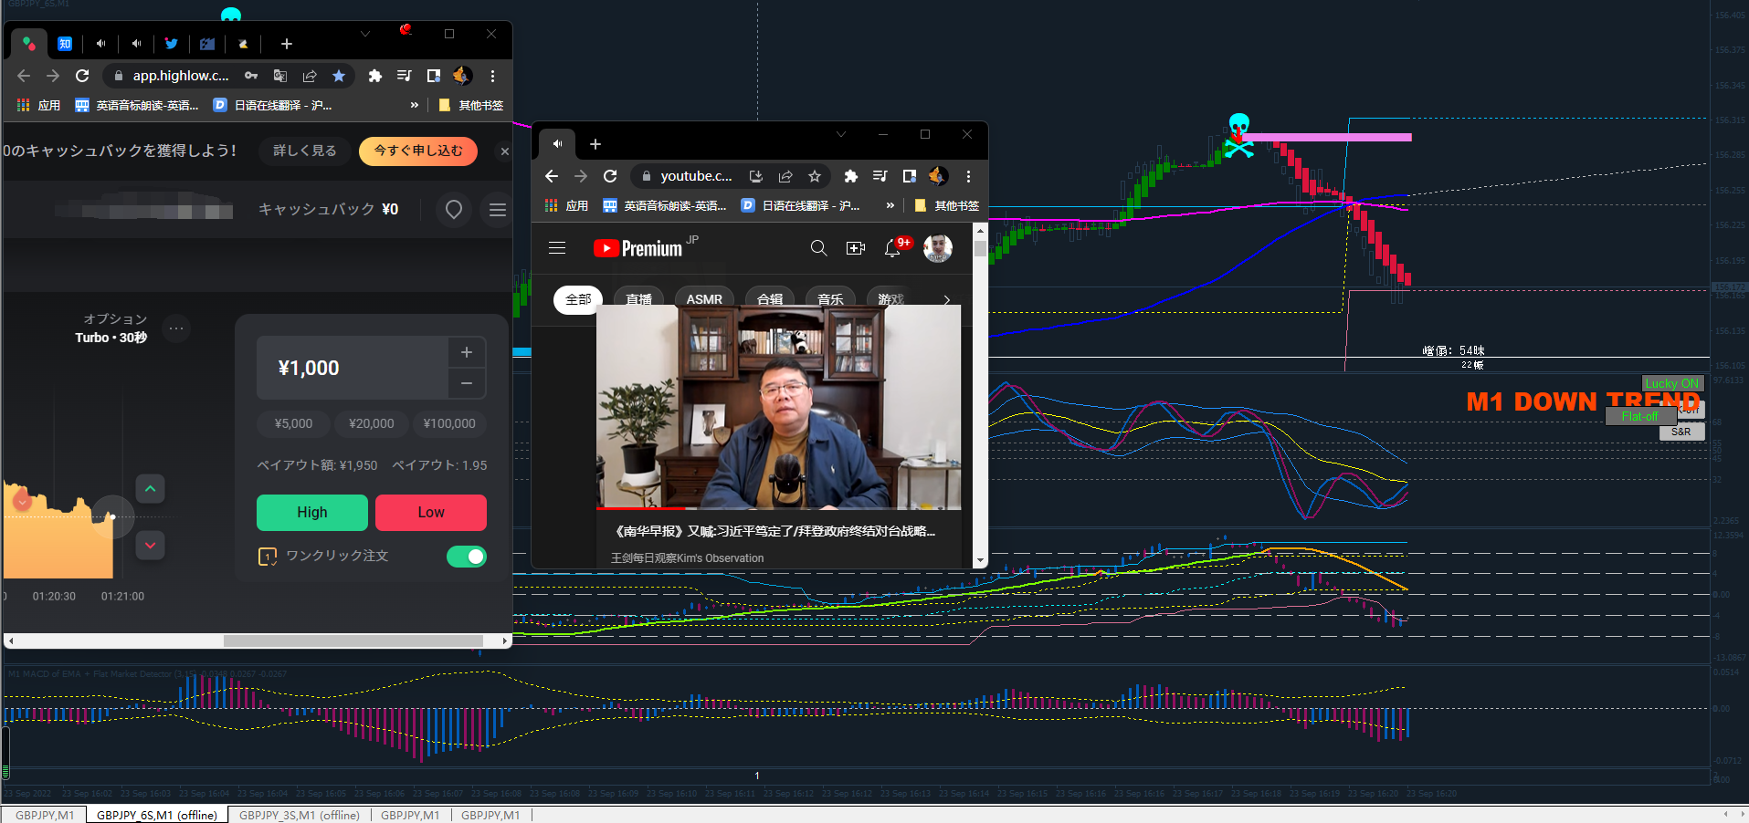Open new tab in HighLow window
This screenshot has height=823, width=1749.
point(287,43)
